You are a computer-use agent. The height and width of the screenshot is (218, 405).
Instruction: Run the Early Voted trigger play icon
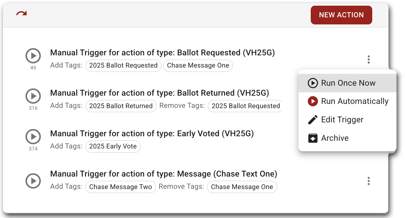(x=33, y=137)
